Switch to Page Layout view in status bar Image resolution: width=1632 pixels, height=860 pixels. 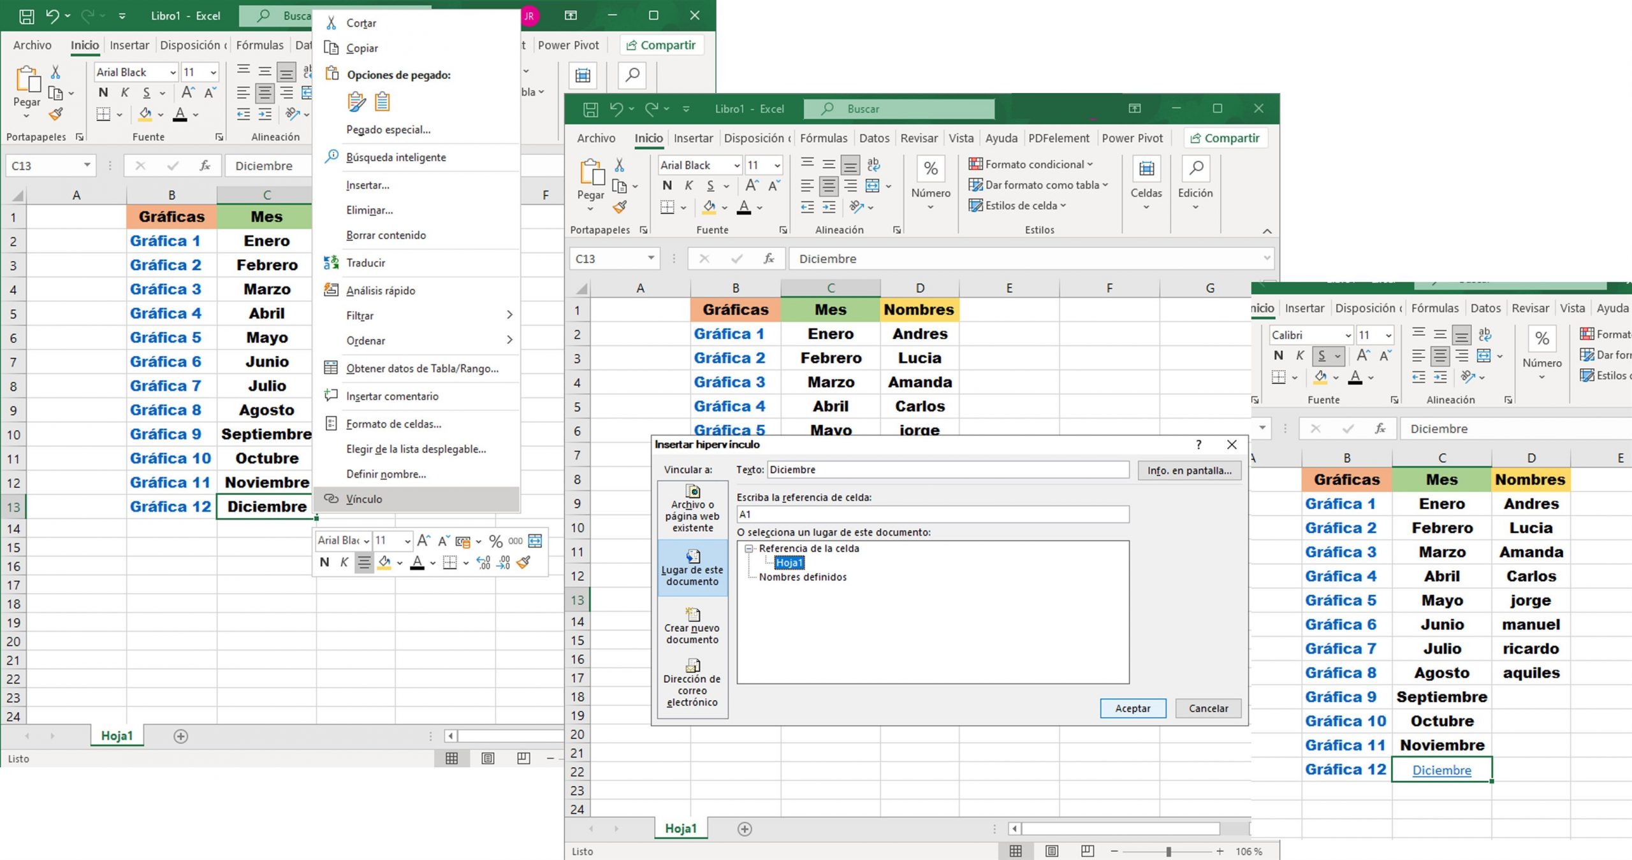pos(1051,851)
